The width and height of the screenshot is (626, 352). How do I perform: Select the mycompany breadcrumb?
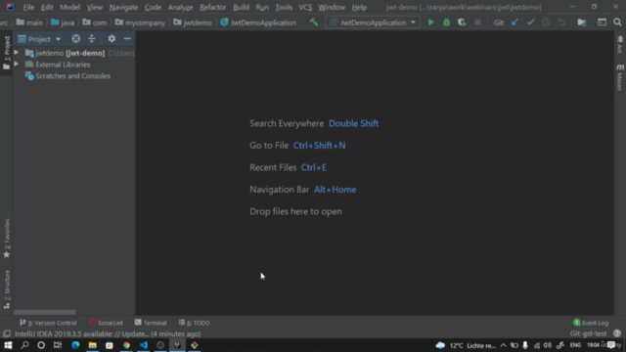[x=140, y=22]
